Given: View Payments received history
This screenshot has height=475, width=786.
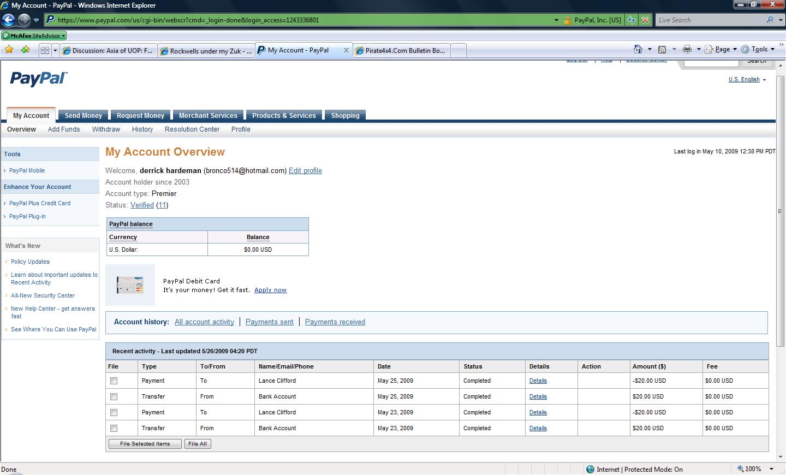Looking at the screenshot, I should (335, 322).
